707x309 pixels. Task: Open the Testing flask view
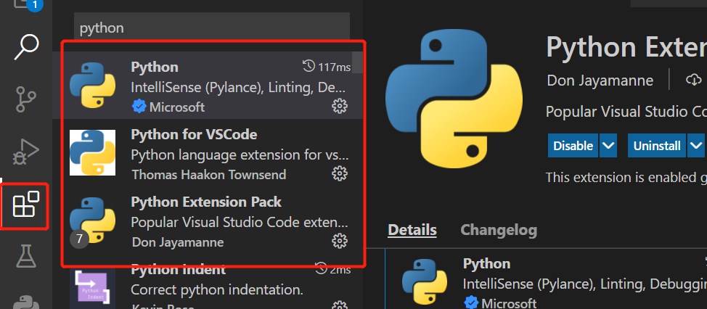coord(26,256)
